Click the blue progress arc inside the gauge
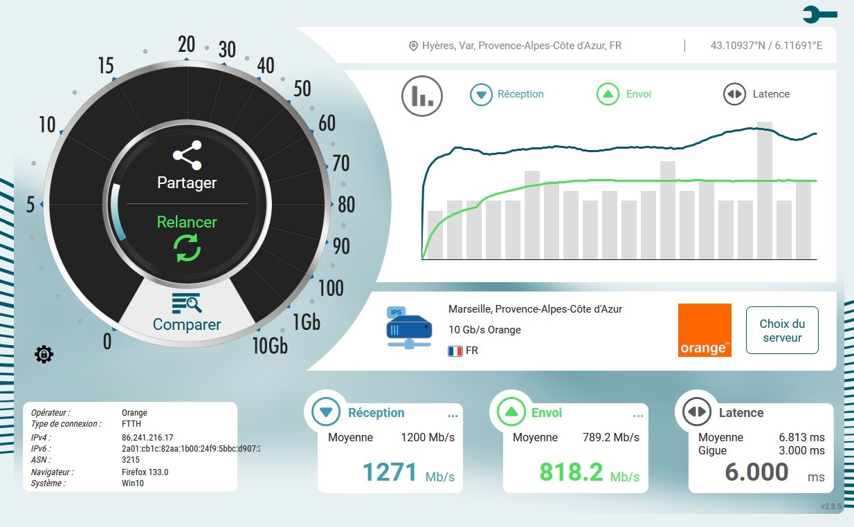Image resolution: width=854 pixels, height=527 pixels. click(117, 212)
